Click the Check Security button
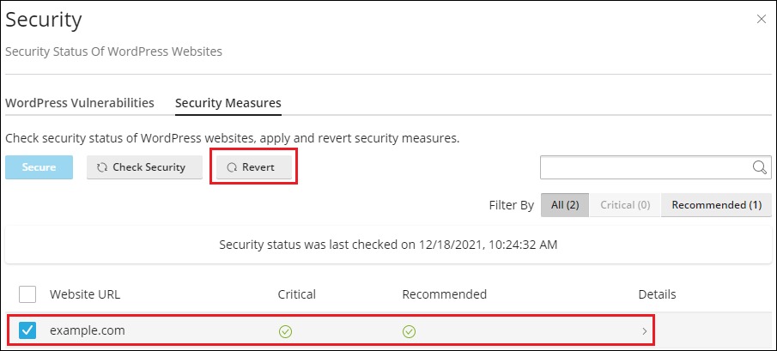The image size is (777, 351). pos(144,167)
